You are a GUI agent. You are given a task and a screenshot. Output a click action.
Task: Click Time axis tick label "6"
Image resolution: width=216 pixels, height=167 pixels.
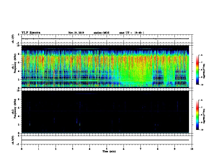124,149
